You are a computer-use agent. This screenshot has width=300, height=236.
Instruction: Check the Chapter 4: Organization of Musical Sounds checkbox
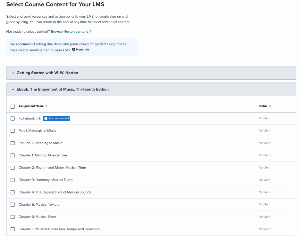13,192
